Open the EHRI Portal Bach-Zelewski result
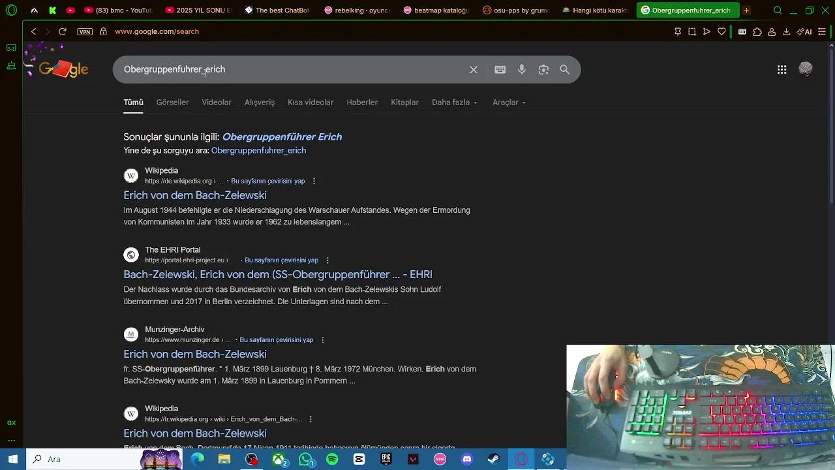Image resolution: width=835 pixels, height=470 pixels. [278, 275]
